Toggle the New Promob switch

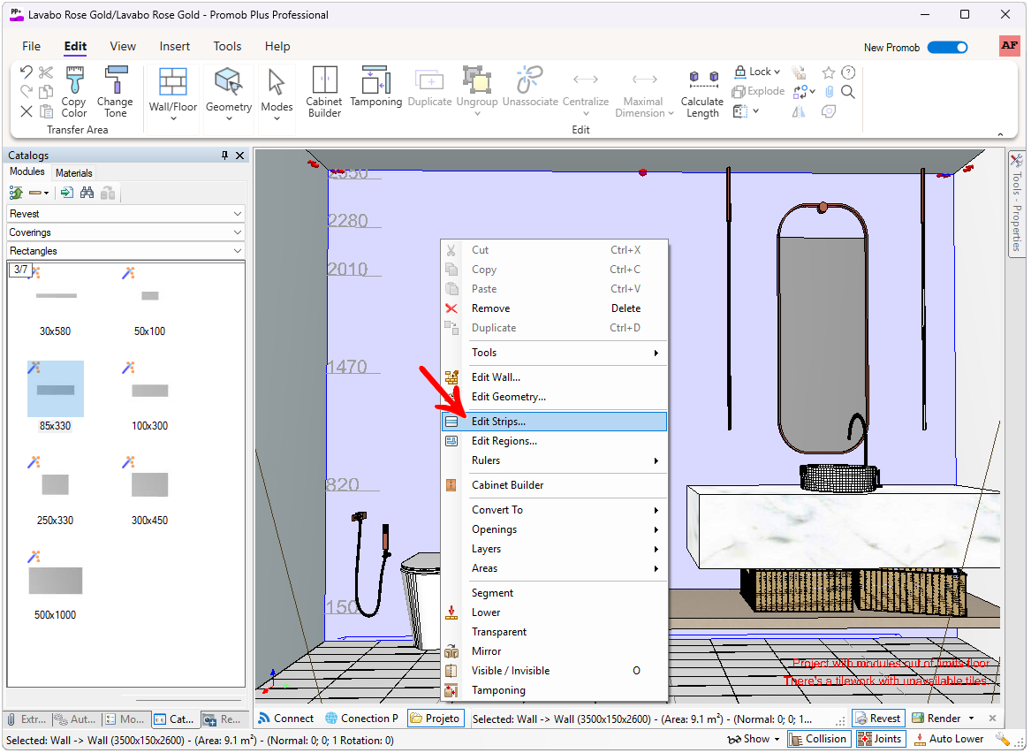tap(947, 48)
